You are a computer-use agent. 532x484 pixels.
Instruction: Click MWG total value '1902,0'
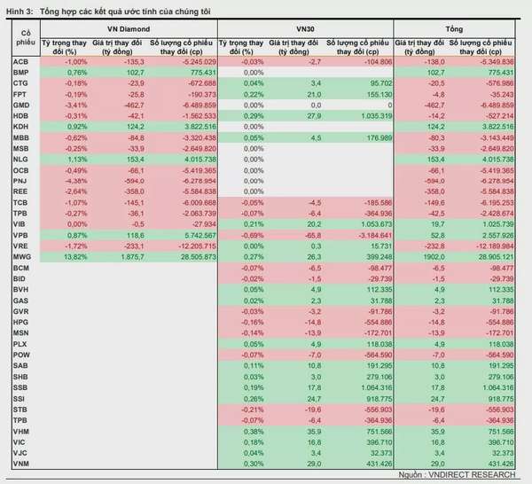click(x=434, y=257)
